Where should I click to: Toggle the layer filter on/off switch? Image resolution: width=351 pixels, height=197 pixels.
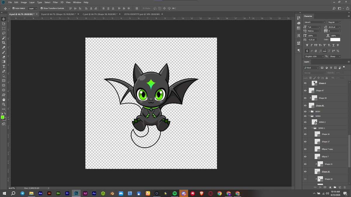pos(344,67)
